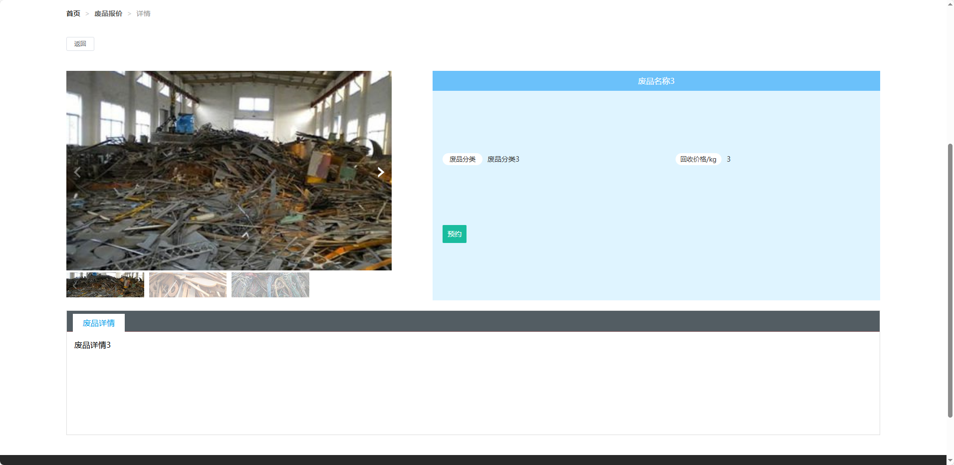Select the second copper scrap thumbnail

tap(188, 285)
